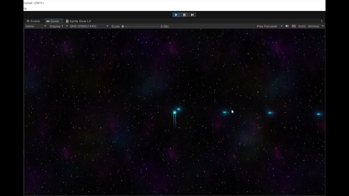Image resolution: width=349 pixels, height=196 pixels.
Task: Click the Step frame button
Action: 192,15
